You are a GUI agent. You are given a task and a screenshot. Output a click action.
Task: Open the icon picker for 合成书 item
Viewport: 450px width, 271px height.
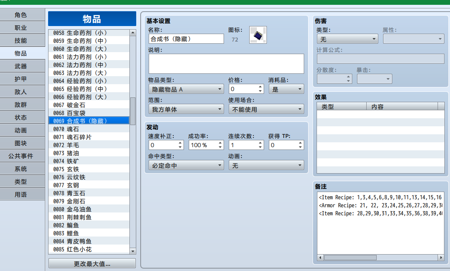(x=258, y=35)
